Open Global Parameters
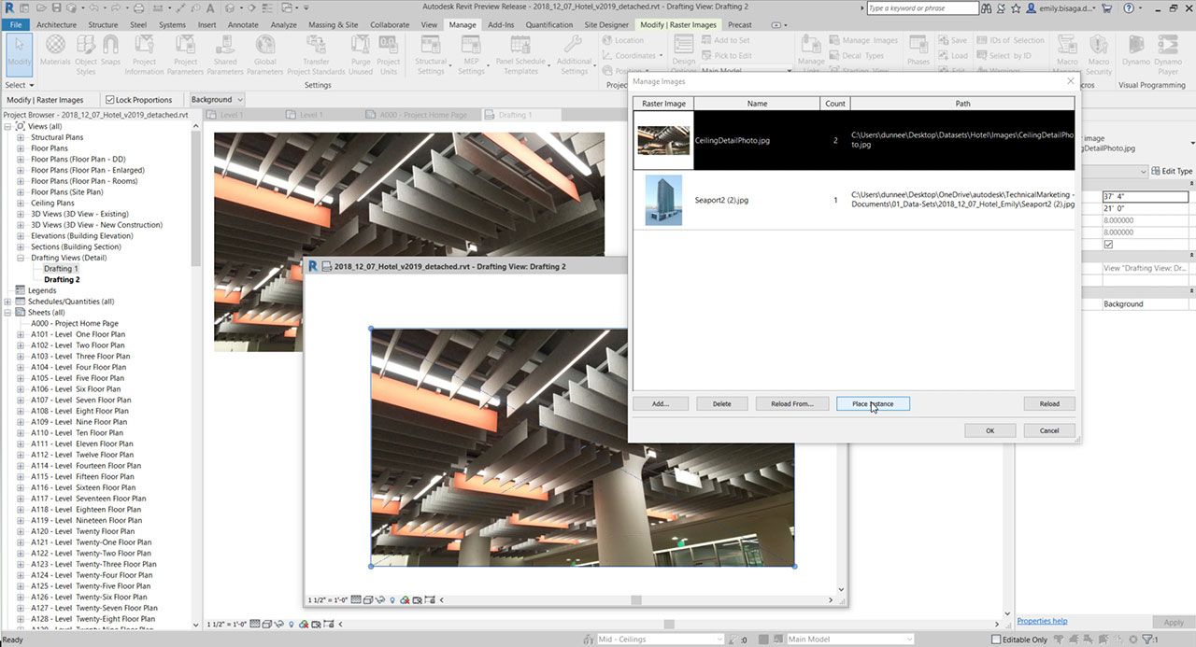1196x647 pixels. (x=265, y=53)
